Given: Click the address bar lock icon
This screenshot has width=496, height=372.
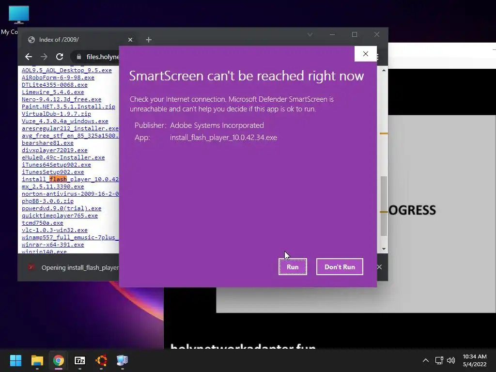Looking at the screenshot, I should pos(79,57).
